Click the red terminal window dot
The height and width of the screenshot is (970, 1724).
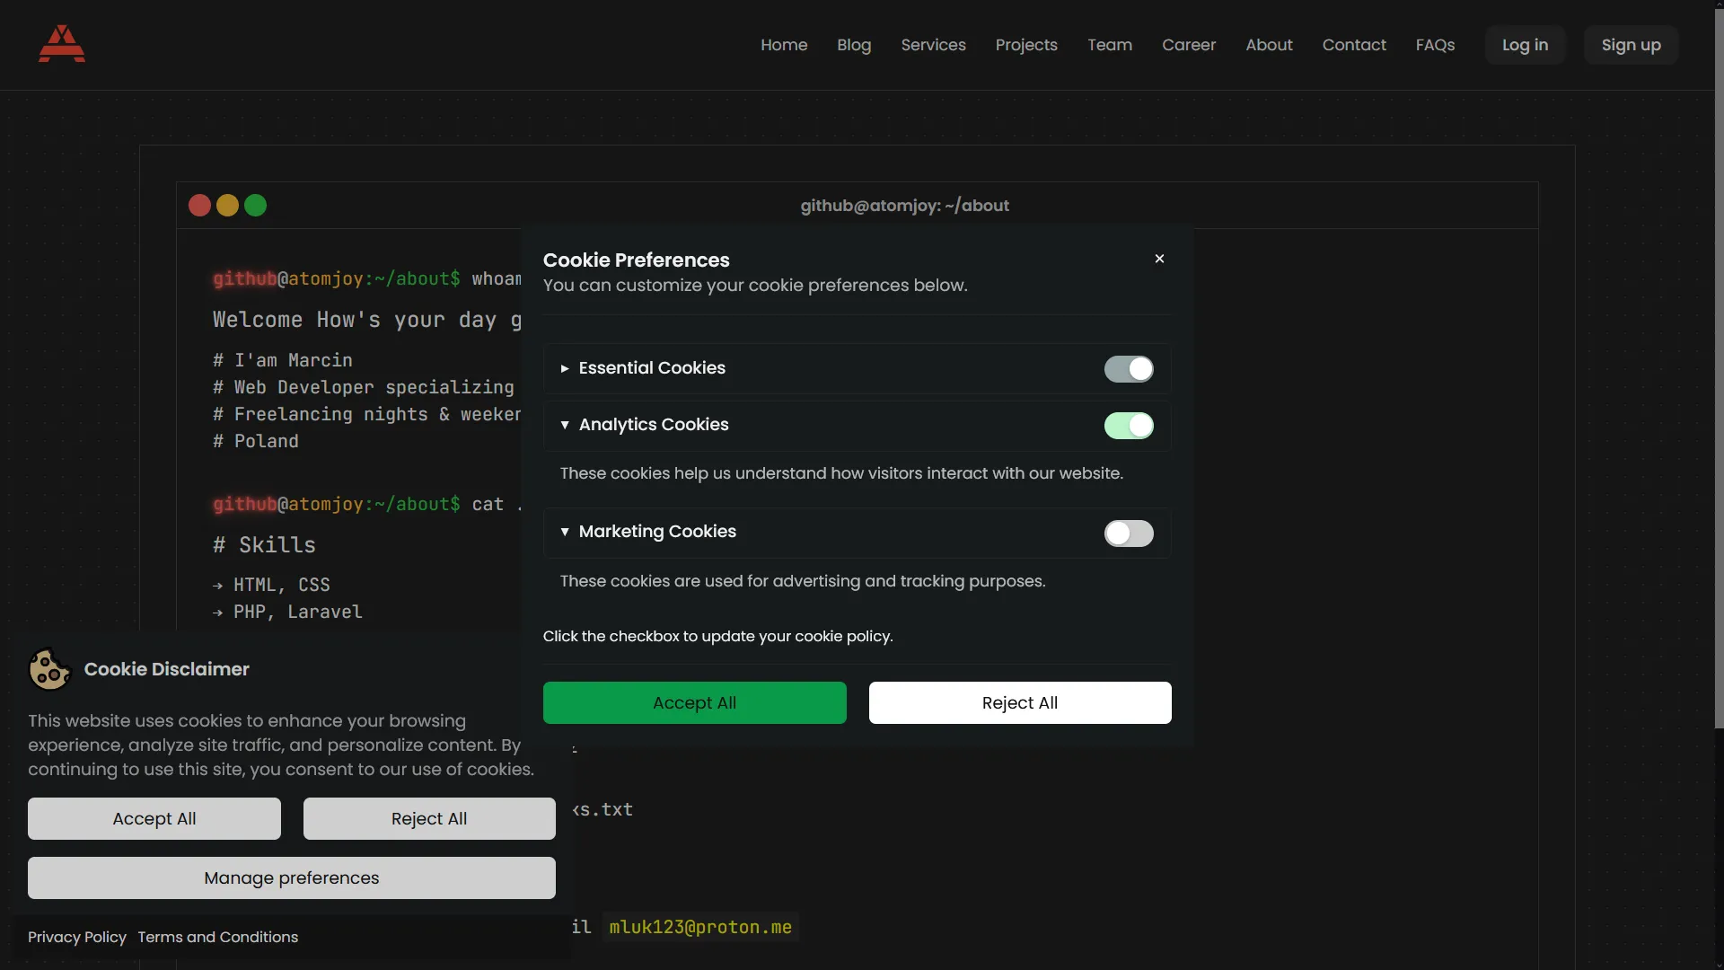tap(199, 206)
